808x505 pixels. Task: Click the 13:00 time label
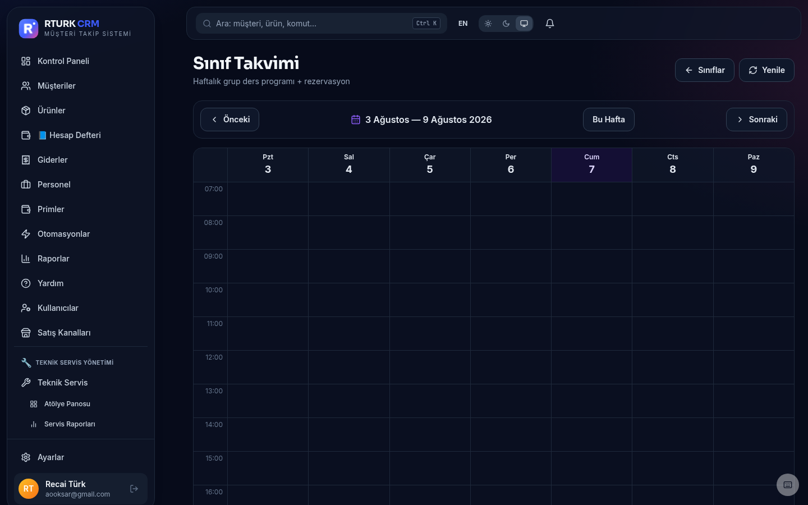pyautogui.click(x=214, y=391)
